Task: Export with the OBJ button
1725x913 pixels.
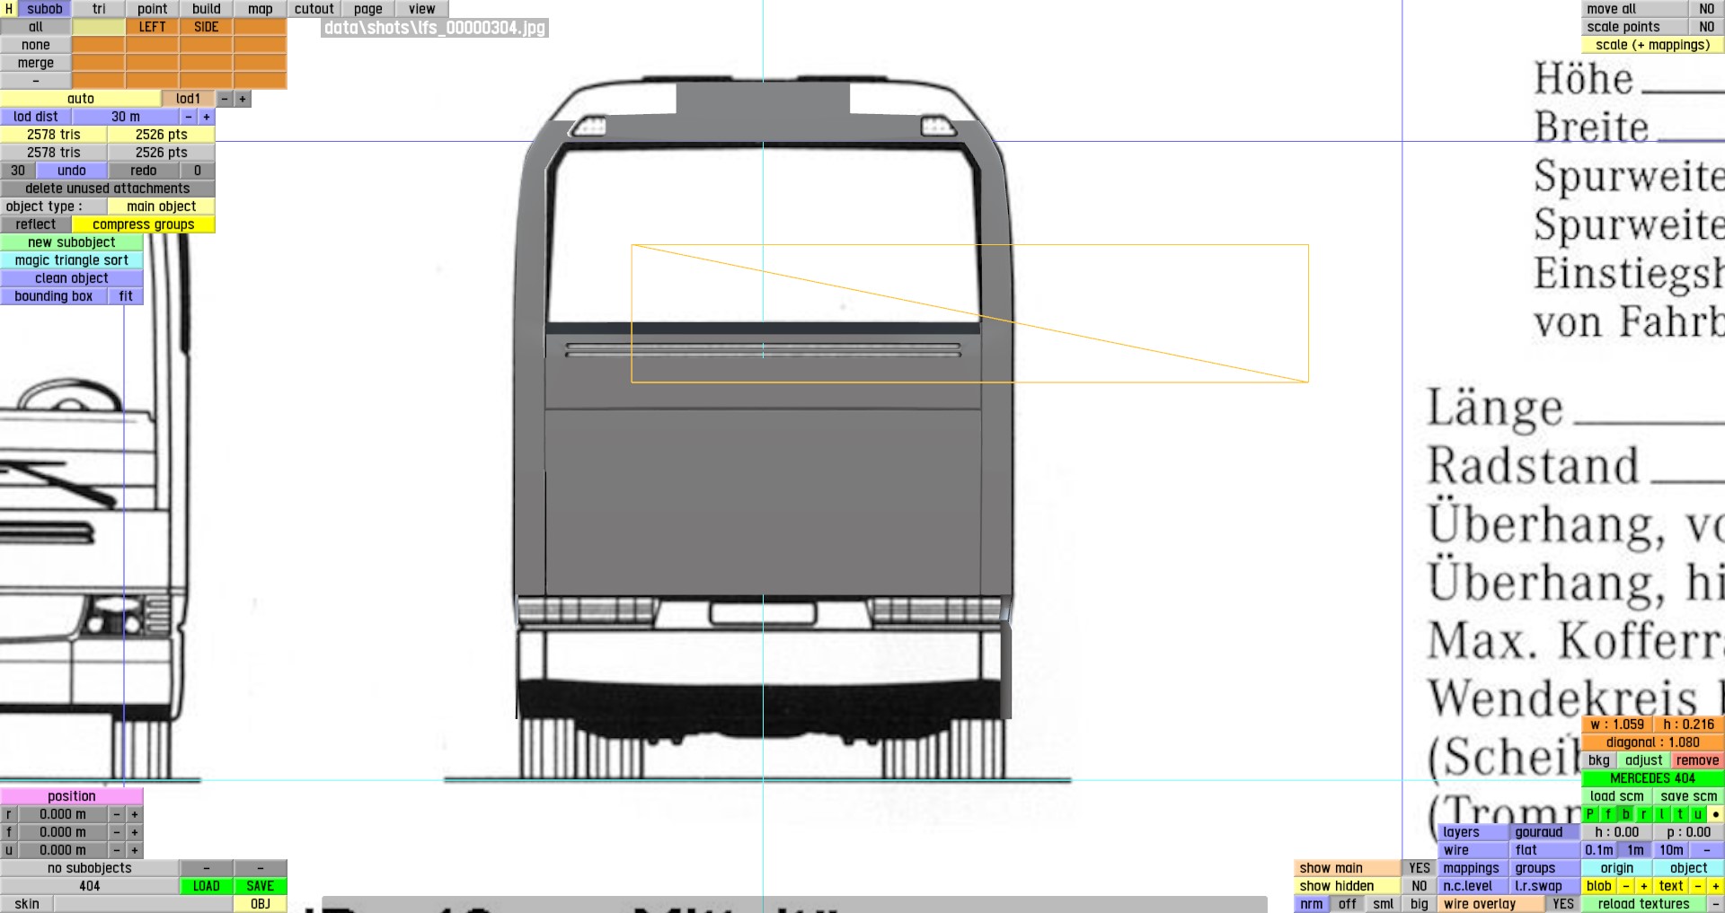Action: coord(261,904)
